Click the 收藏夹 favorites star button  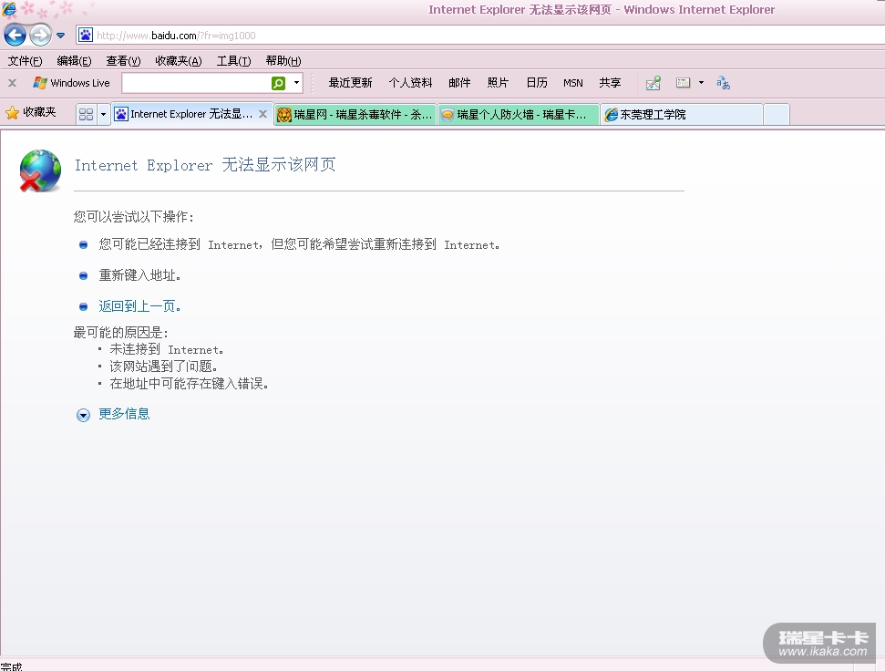tap(31, 113)
